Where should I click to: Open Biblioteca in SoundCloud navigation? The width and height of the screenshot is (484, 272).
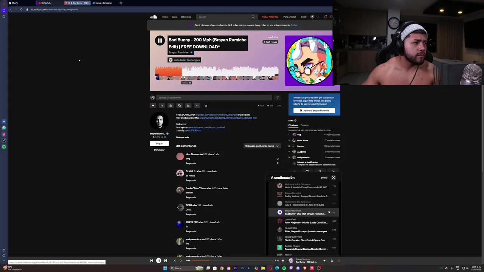[186, 17]
